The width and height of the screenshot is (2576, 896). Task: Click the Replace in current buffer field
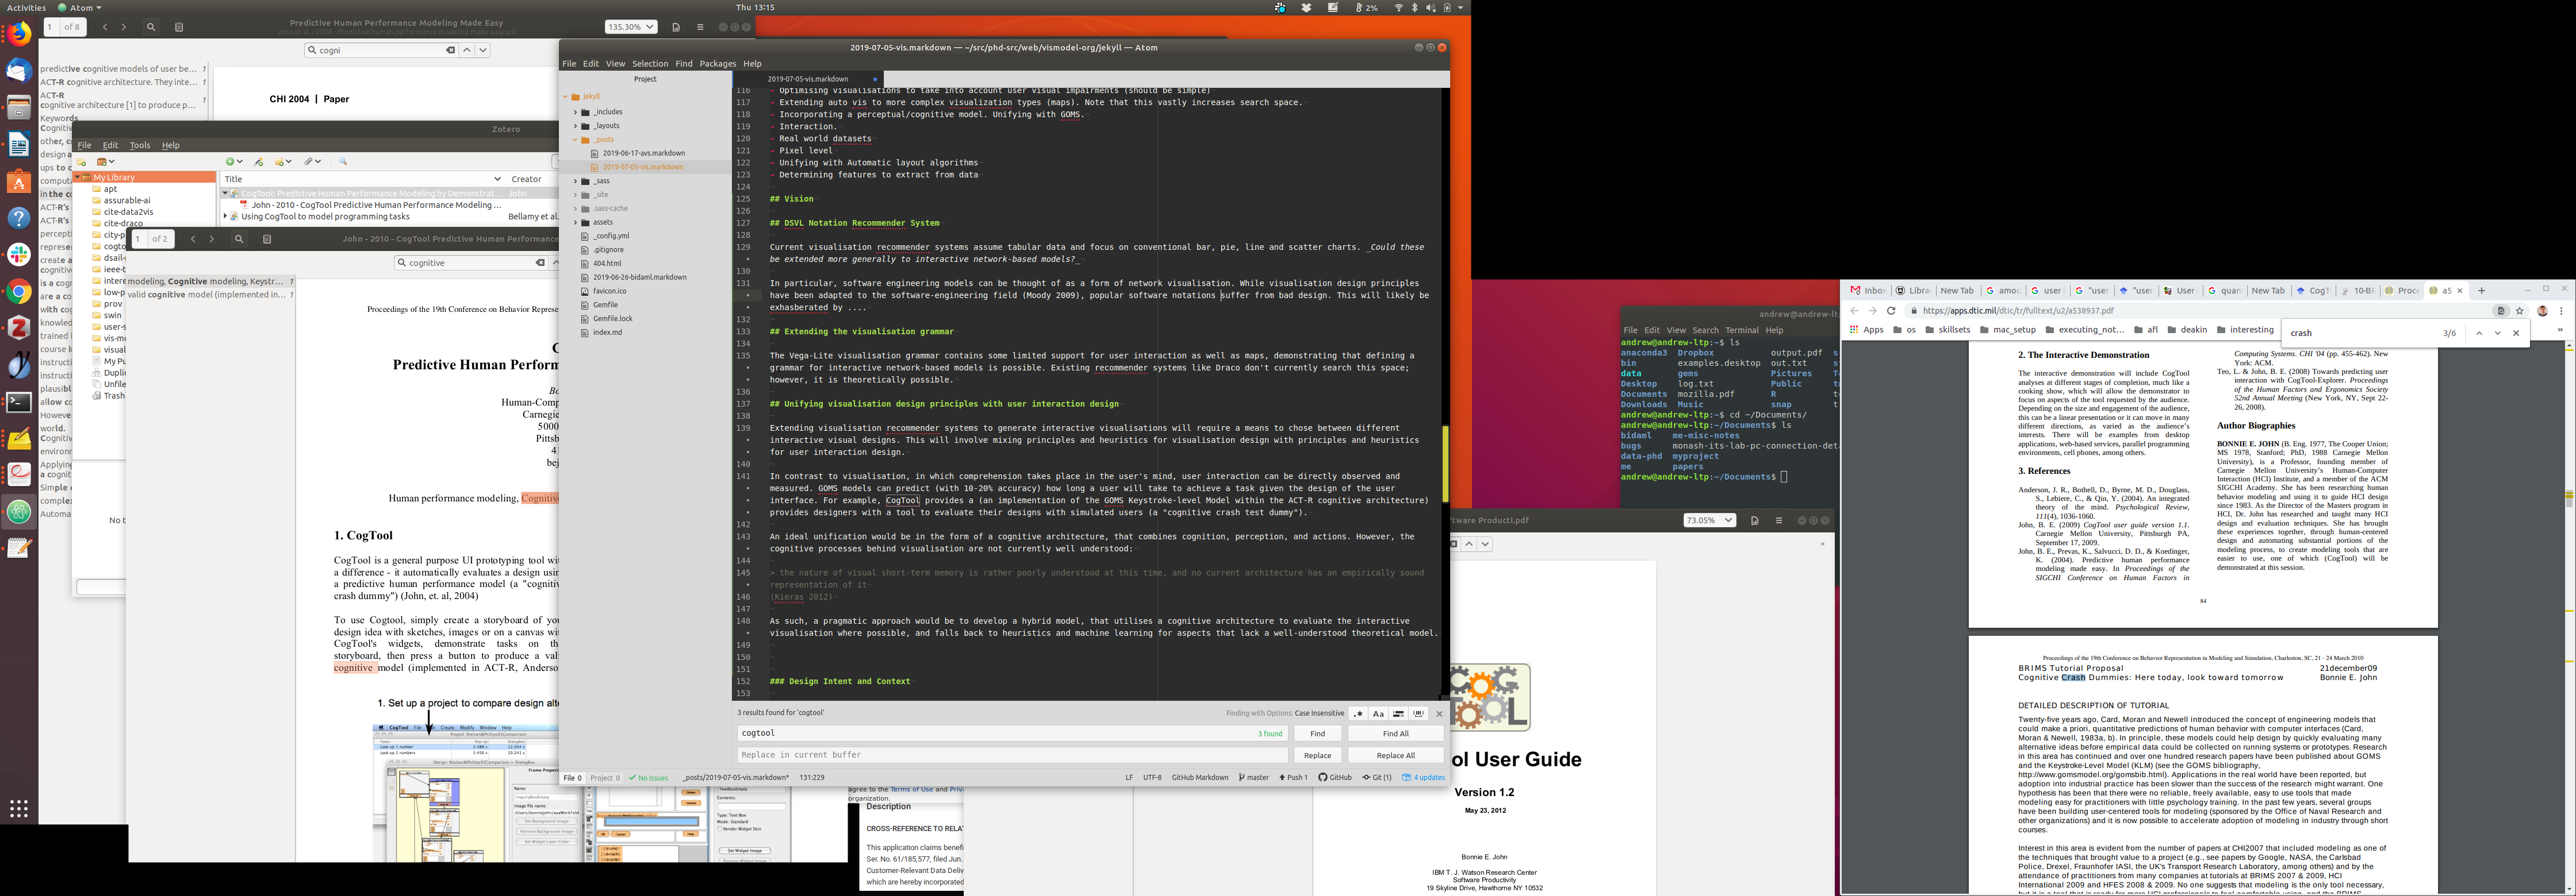(x=1010, y=756)
